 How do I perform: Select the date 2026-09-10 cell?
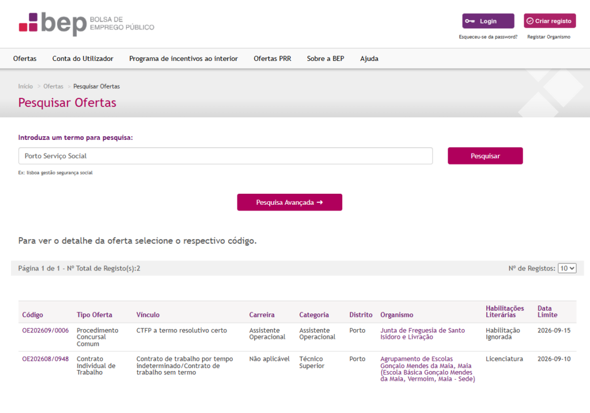[554, 359]
